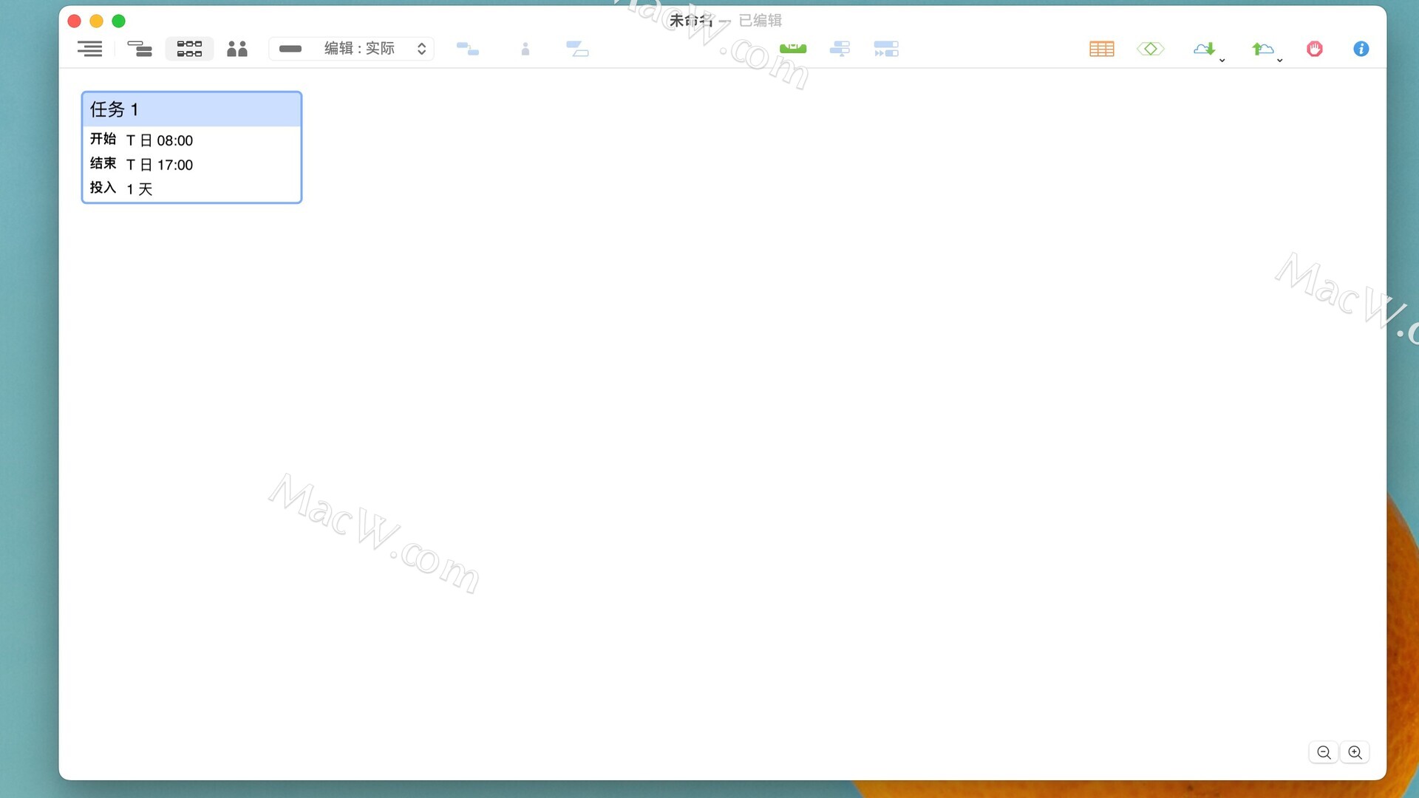Viewport: 1419px width, 798px height.
Task: Click the assign resource person icon
Action: [x=525, y=49]
